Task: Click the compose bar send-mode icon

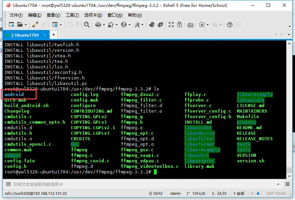Action: click(8, 184)
